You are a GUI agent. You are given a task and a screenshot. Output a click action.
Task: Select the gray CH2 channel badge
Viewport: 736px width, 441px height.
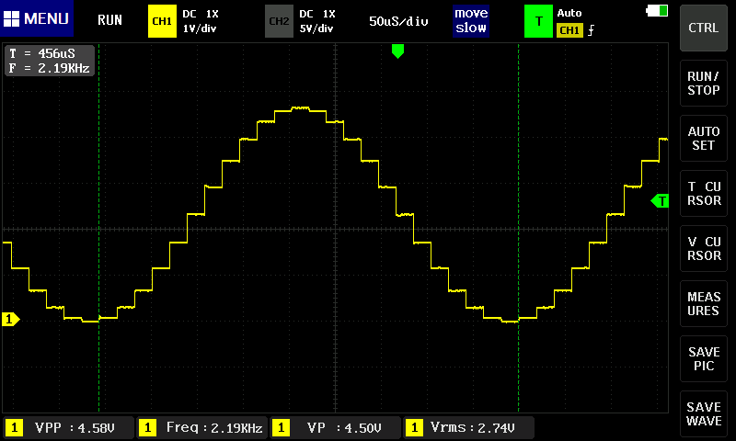(279, 21)
